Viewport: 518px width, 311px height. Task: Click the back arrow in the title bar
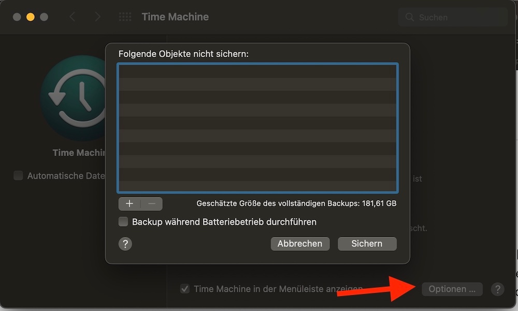(73, 17)
